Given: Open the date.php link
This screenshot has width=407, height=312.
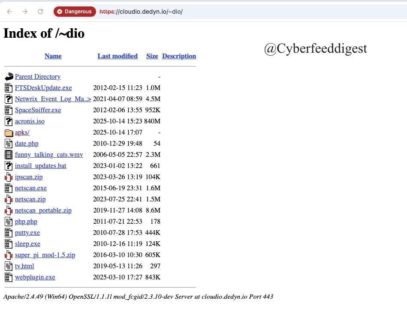Looking at the screenshot, I should point(27,144).
